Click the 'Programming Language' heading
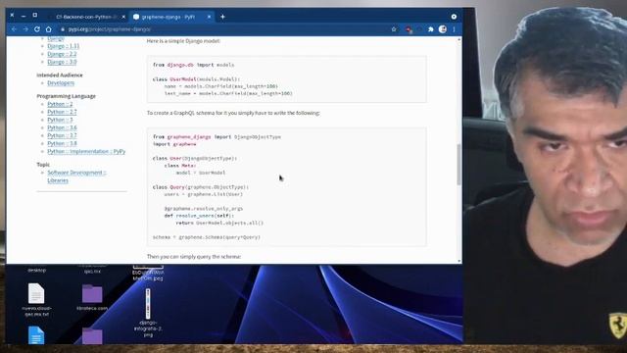 point(66,96)
